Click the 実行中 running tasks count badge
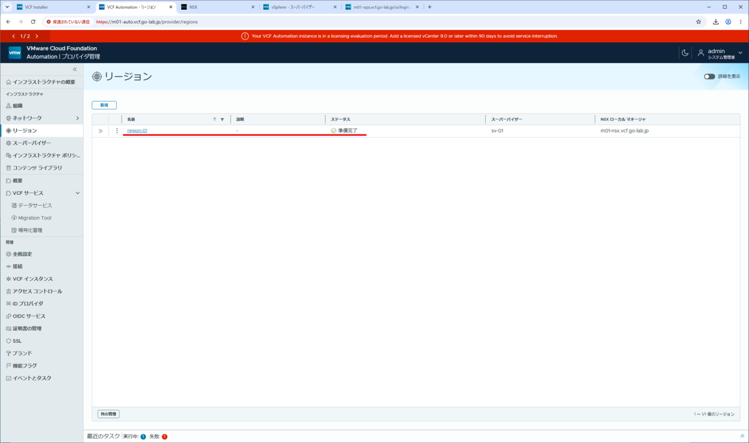 (143, 437)
